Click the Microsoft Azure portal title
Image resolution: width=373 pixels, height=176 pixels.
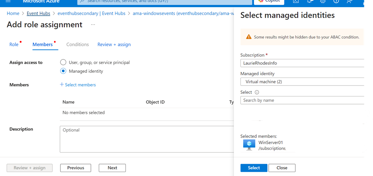click(x=41, y=2)
